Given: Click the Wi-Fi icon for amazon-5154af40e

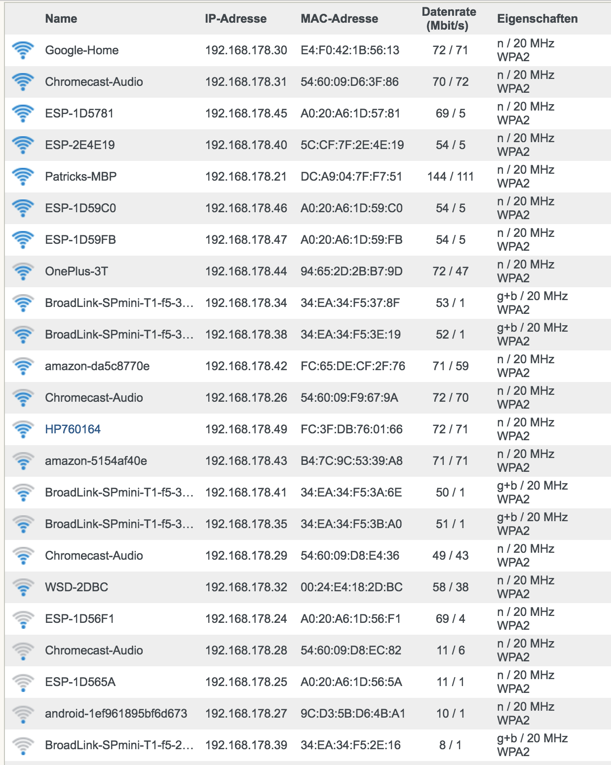Looking at the screenshot, I should [23, 461].
